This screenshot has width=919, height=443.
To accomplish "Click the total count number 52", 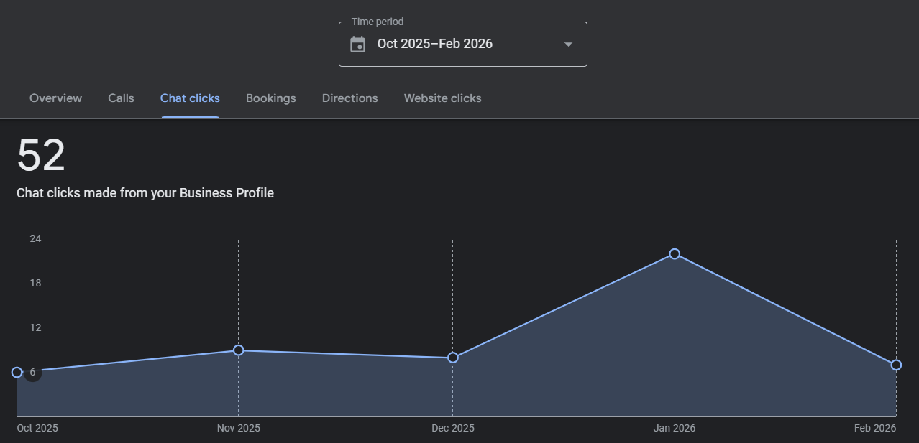I will (41, 156).
